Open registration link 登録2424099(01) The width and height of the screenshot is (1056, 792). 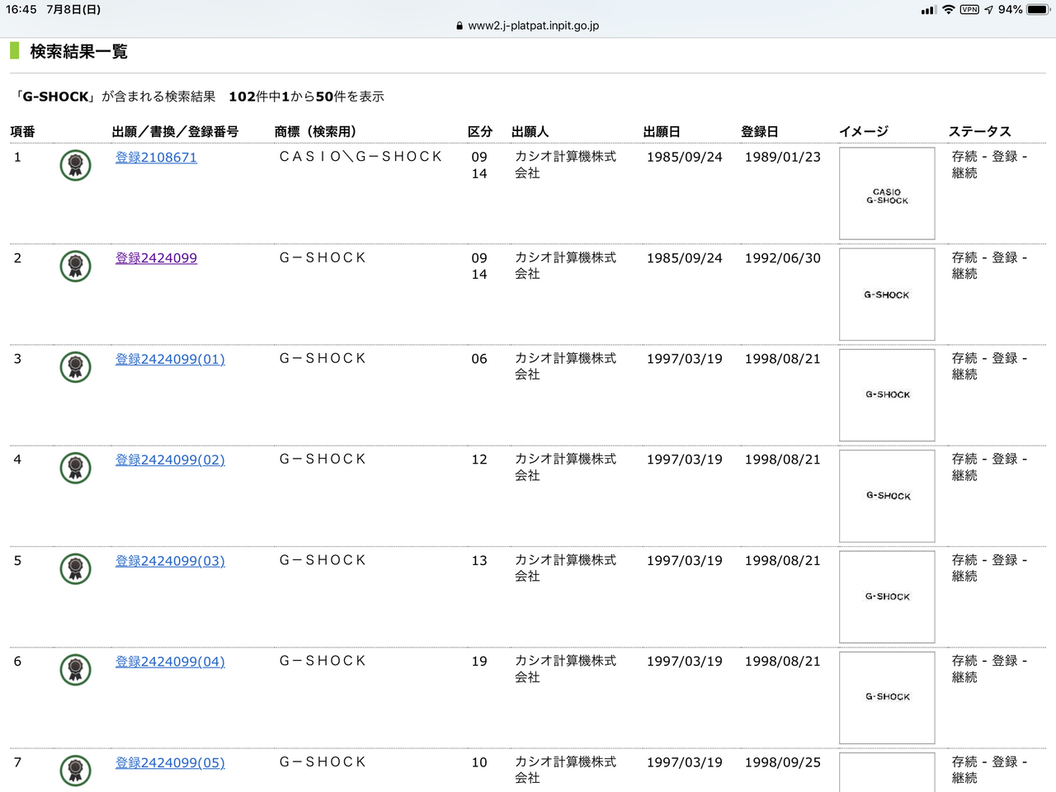click(170, 359)
